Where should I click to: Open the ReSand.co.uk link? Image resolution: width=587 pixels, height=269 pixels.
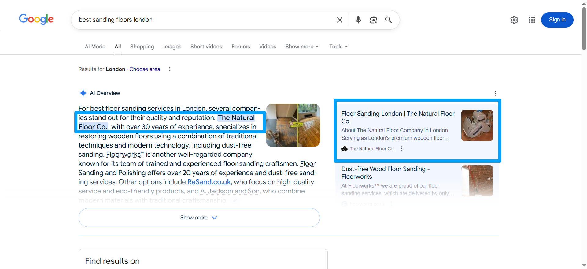tap(209, 182)
